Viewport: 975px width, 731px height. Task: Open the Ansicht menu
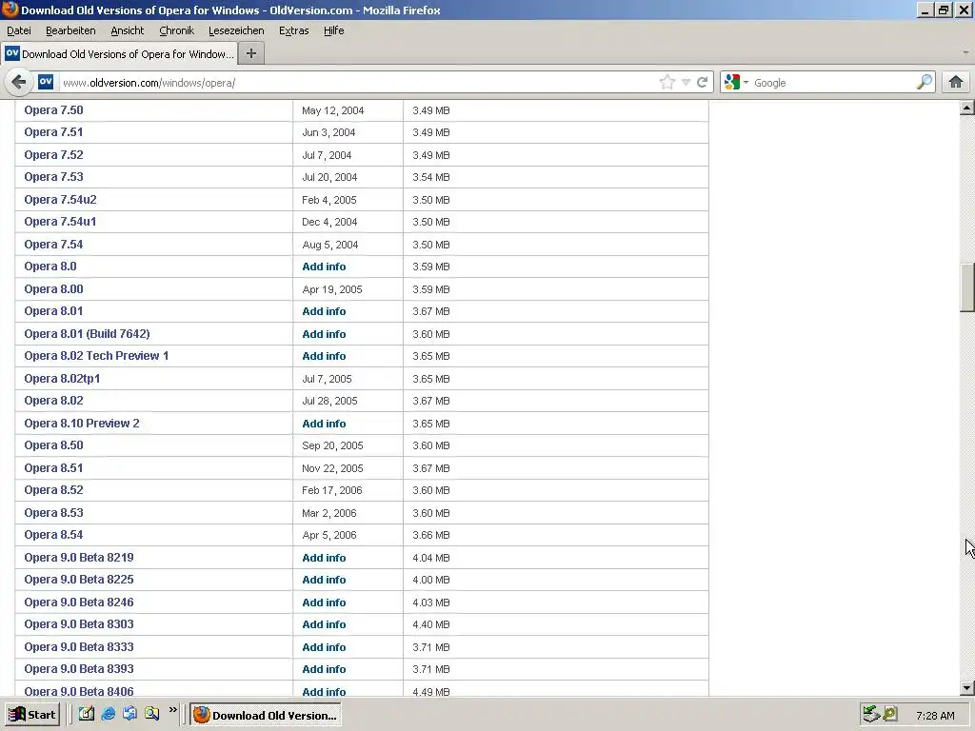pos(127,30)
